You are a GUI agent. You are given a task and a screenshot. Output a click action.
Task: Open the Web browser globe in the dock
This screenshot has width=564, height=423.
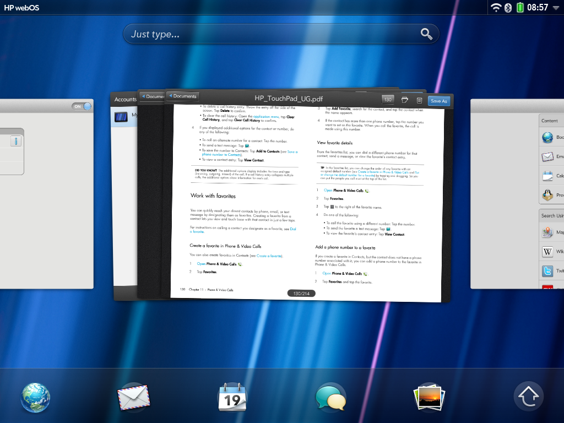[35, 397]
